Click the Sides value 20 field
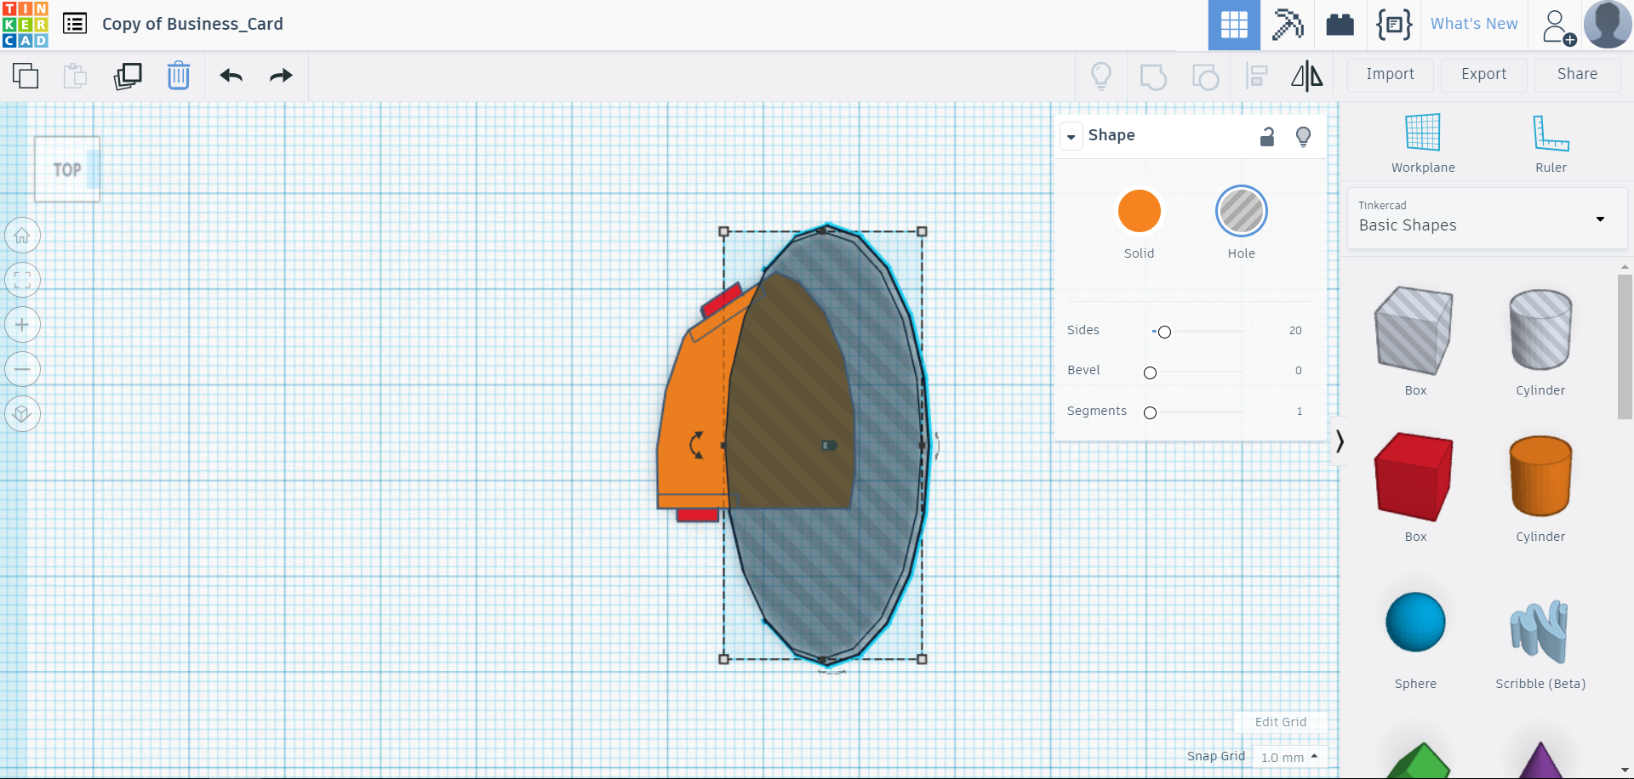Image resolution: width=1634 pixels, height=779 pixels. [x=1294, y=331]
